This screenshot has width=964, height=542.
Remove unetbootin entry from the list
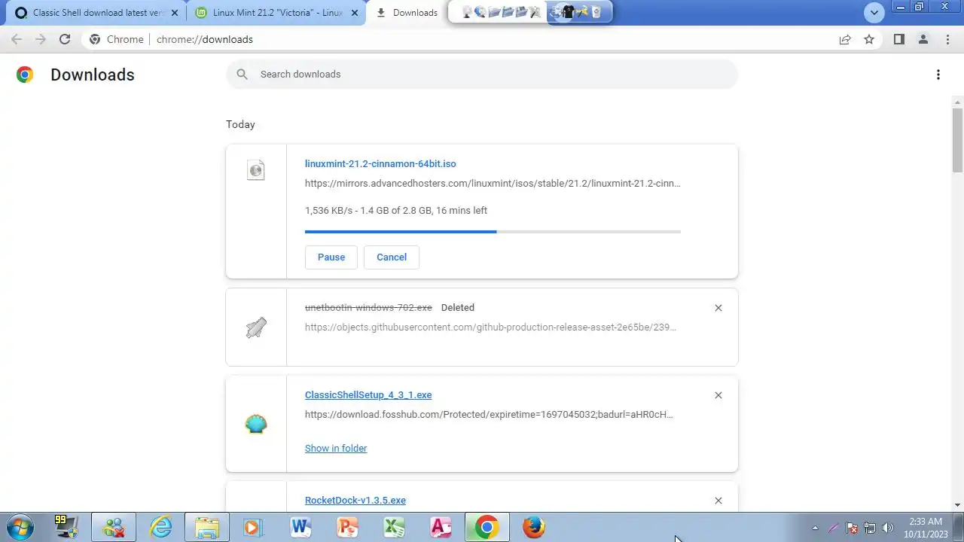tap(718, 308)
